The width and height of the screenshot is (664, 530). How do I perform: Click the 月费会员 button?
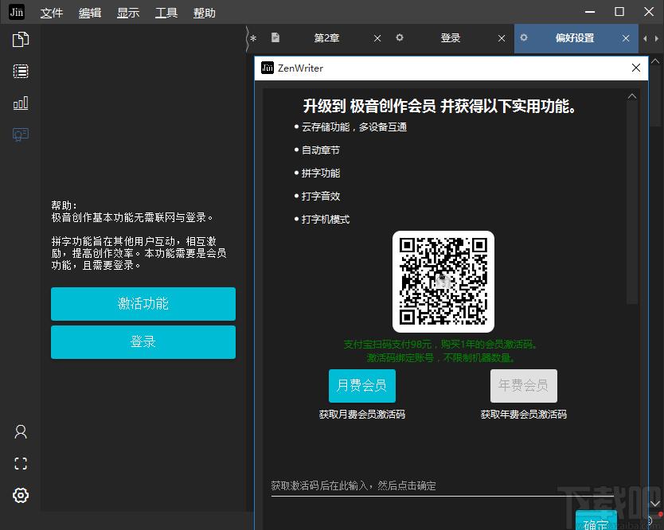(361, 385)
